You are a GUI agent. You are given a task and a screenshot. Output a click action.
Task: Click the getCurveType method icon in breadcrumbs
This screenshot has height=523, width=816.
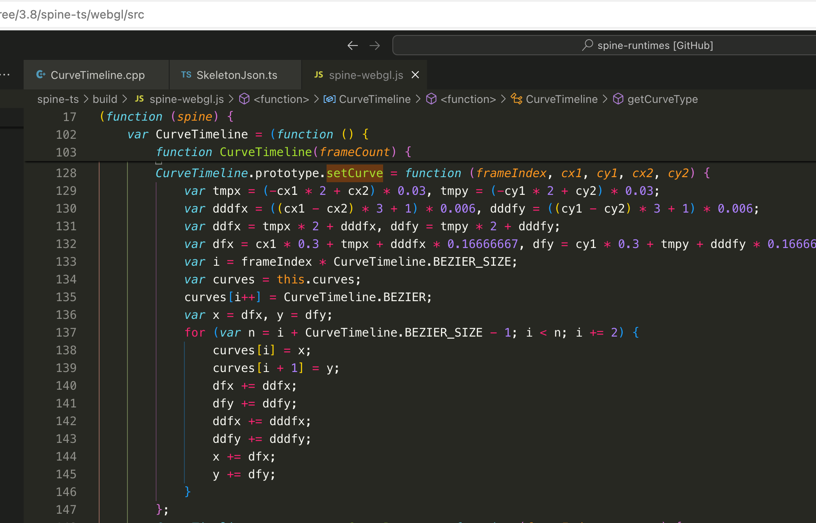pyautogui.click(x=618, y=99)
